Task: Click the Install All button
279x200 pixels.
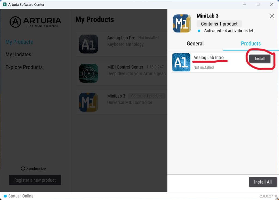Action: coord(263,182)
